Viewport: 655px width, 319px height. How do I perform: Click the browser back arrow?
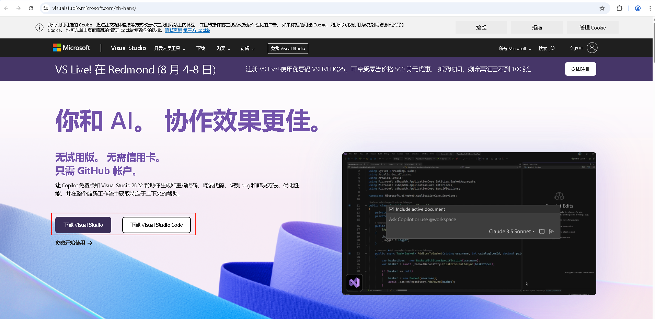point(6,8)
